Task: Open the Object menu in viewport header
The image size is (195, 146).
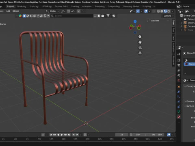Action: click(15, 11)
